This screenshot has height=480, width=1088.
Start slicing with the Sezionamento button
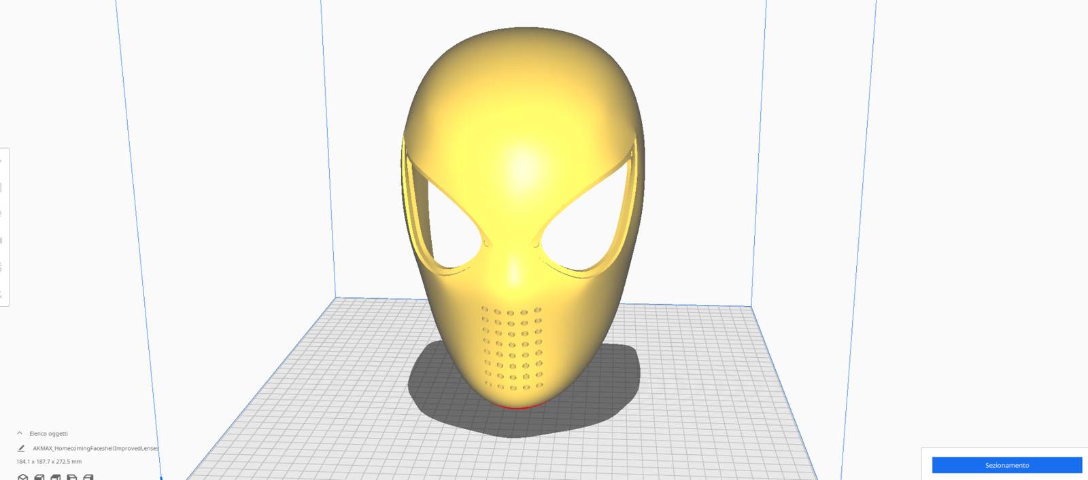coord(1006,465)
